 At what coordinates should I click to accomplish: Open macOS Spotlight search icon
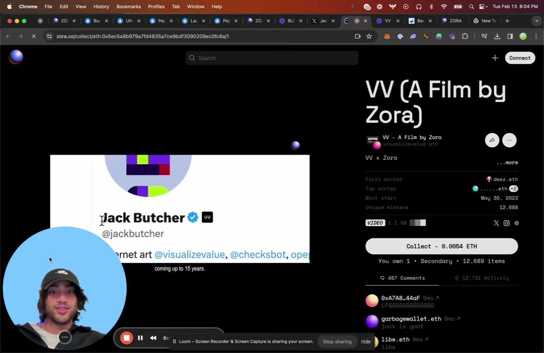tap(471, 6)
